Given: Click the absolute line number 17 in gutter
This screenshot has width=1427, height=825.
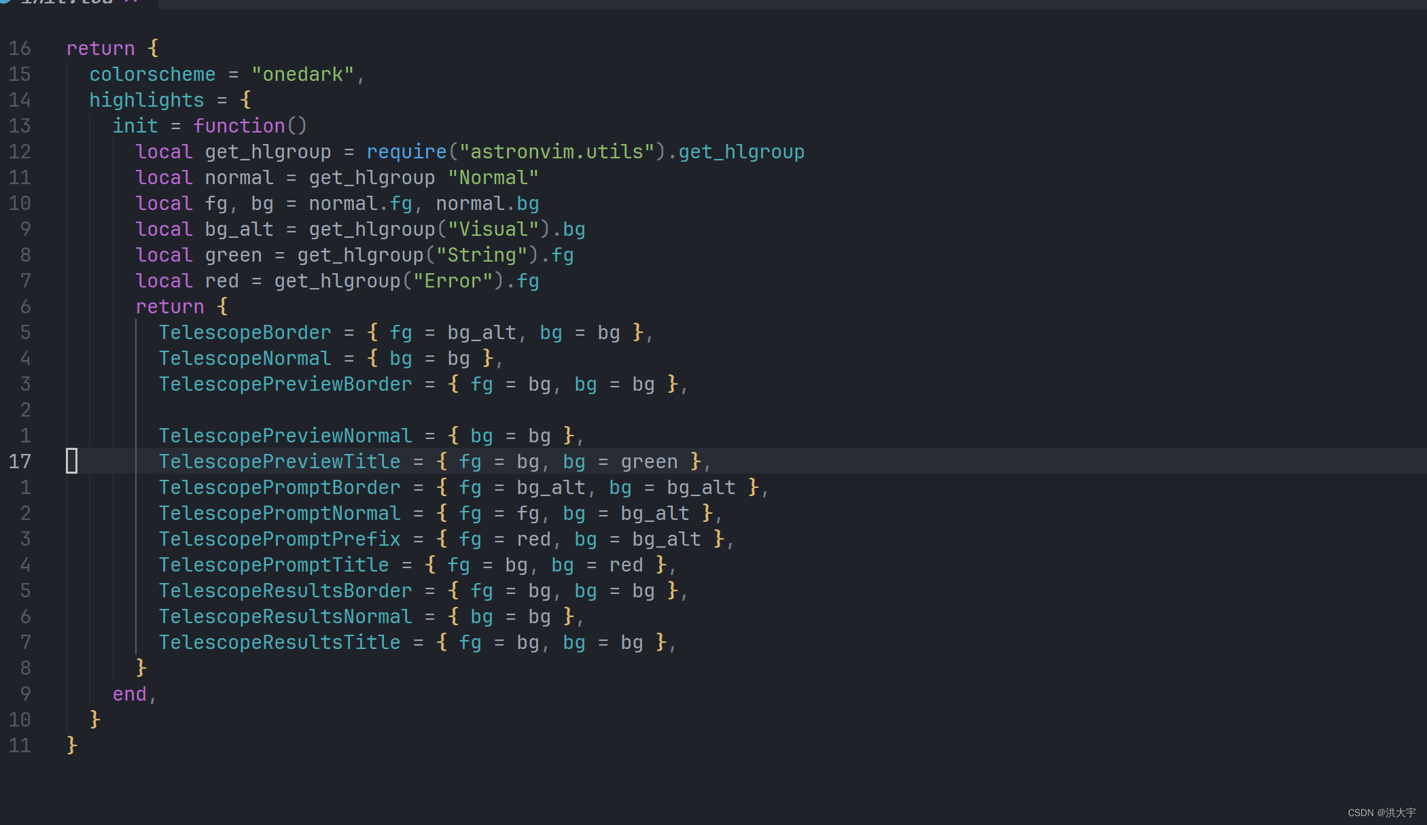Looking at the screenshot, I should [20, 461].
